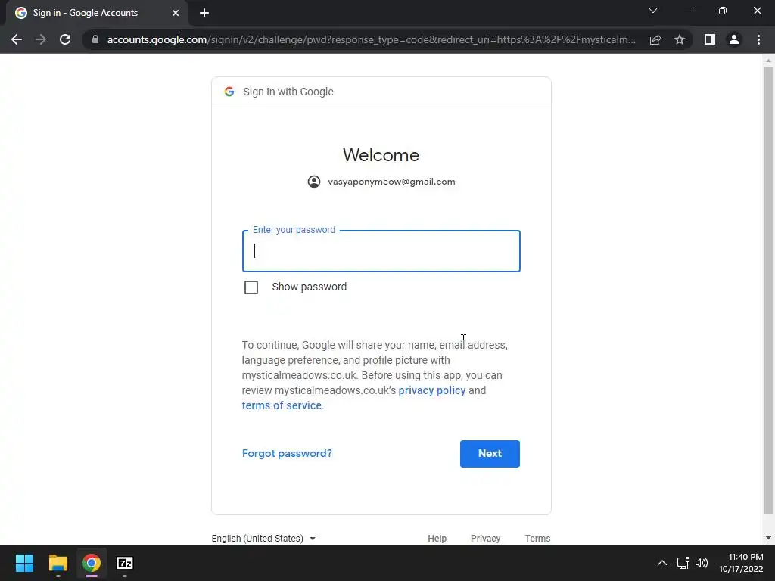Click the address bar URL
This screenshot has width=775, height=581.
371,39
